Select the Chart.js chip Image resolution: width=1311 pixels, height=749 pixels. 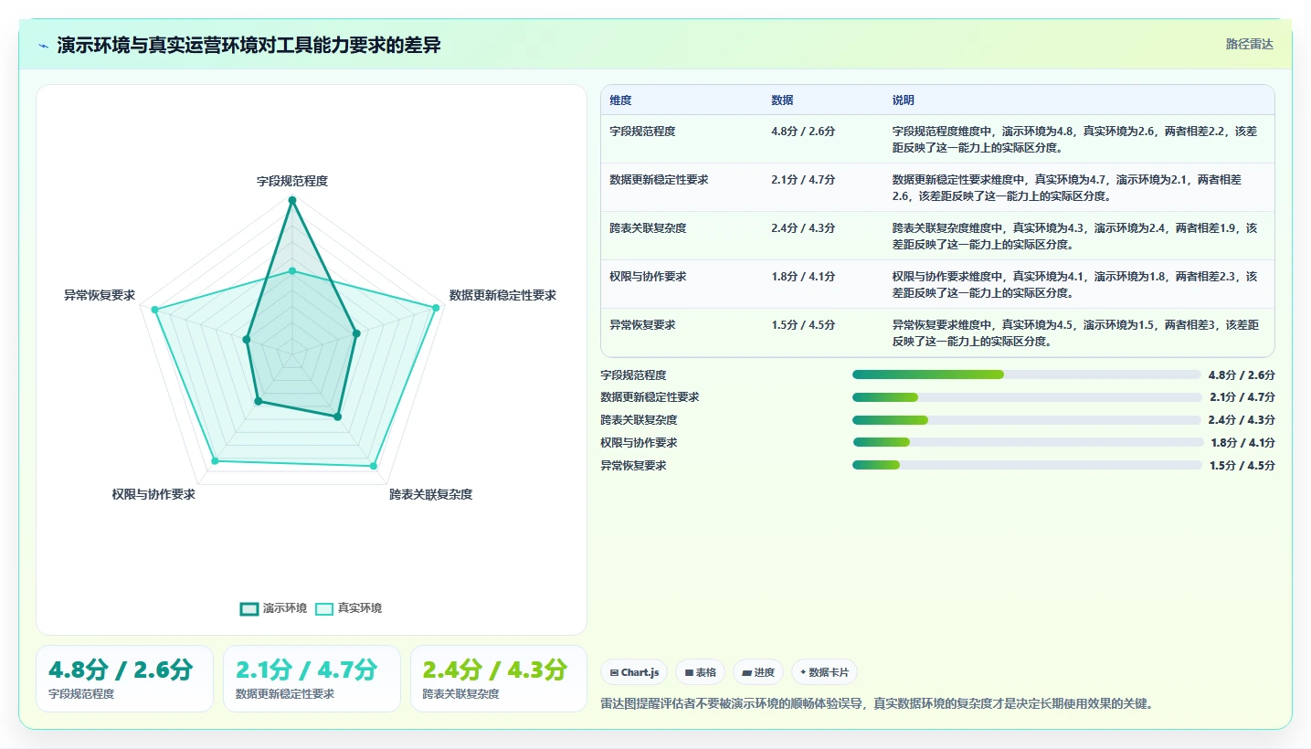(634, 672)
